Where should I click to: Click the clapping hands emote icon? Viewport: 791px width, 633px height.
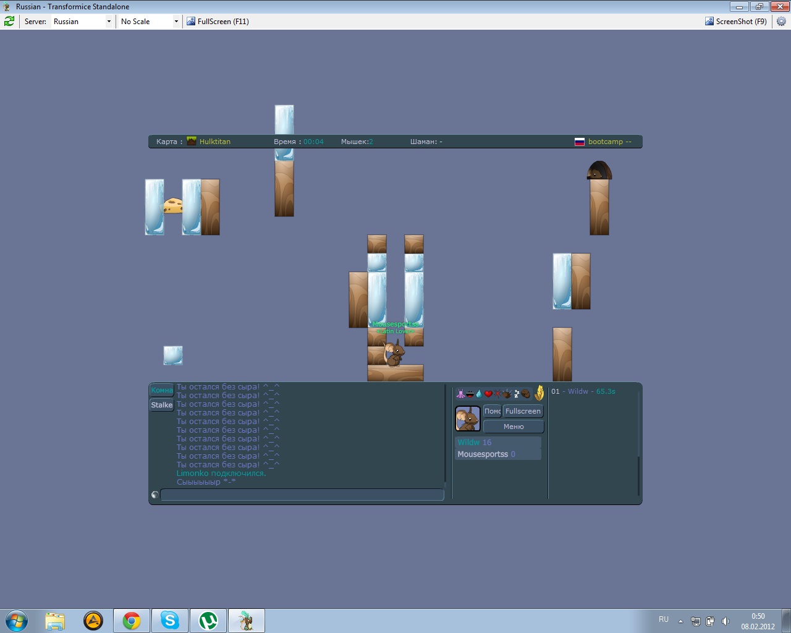pos(507,394)
